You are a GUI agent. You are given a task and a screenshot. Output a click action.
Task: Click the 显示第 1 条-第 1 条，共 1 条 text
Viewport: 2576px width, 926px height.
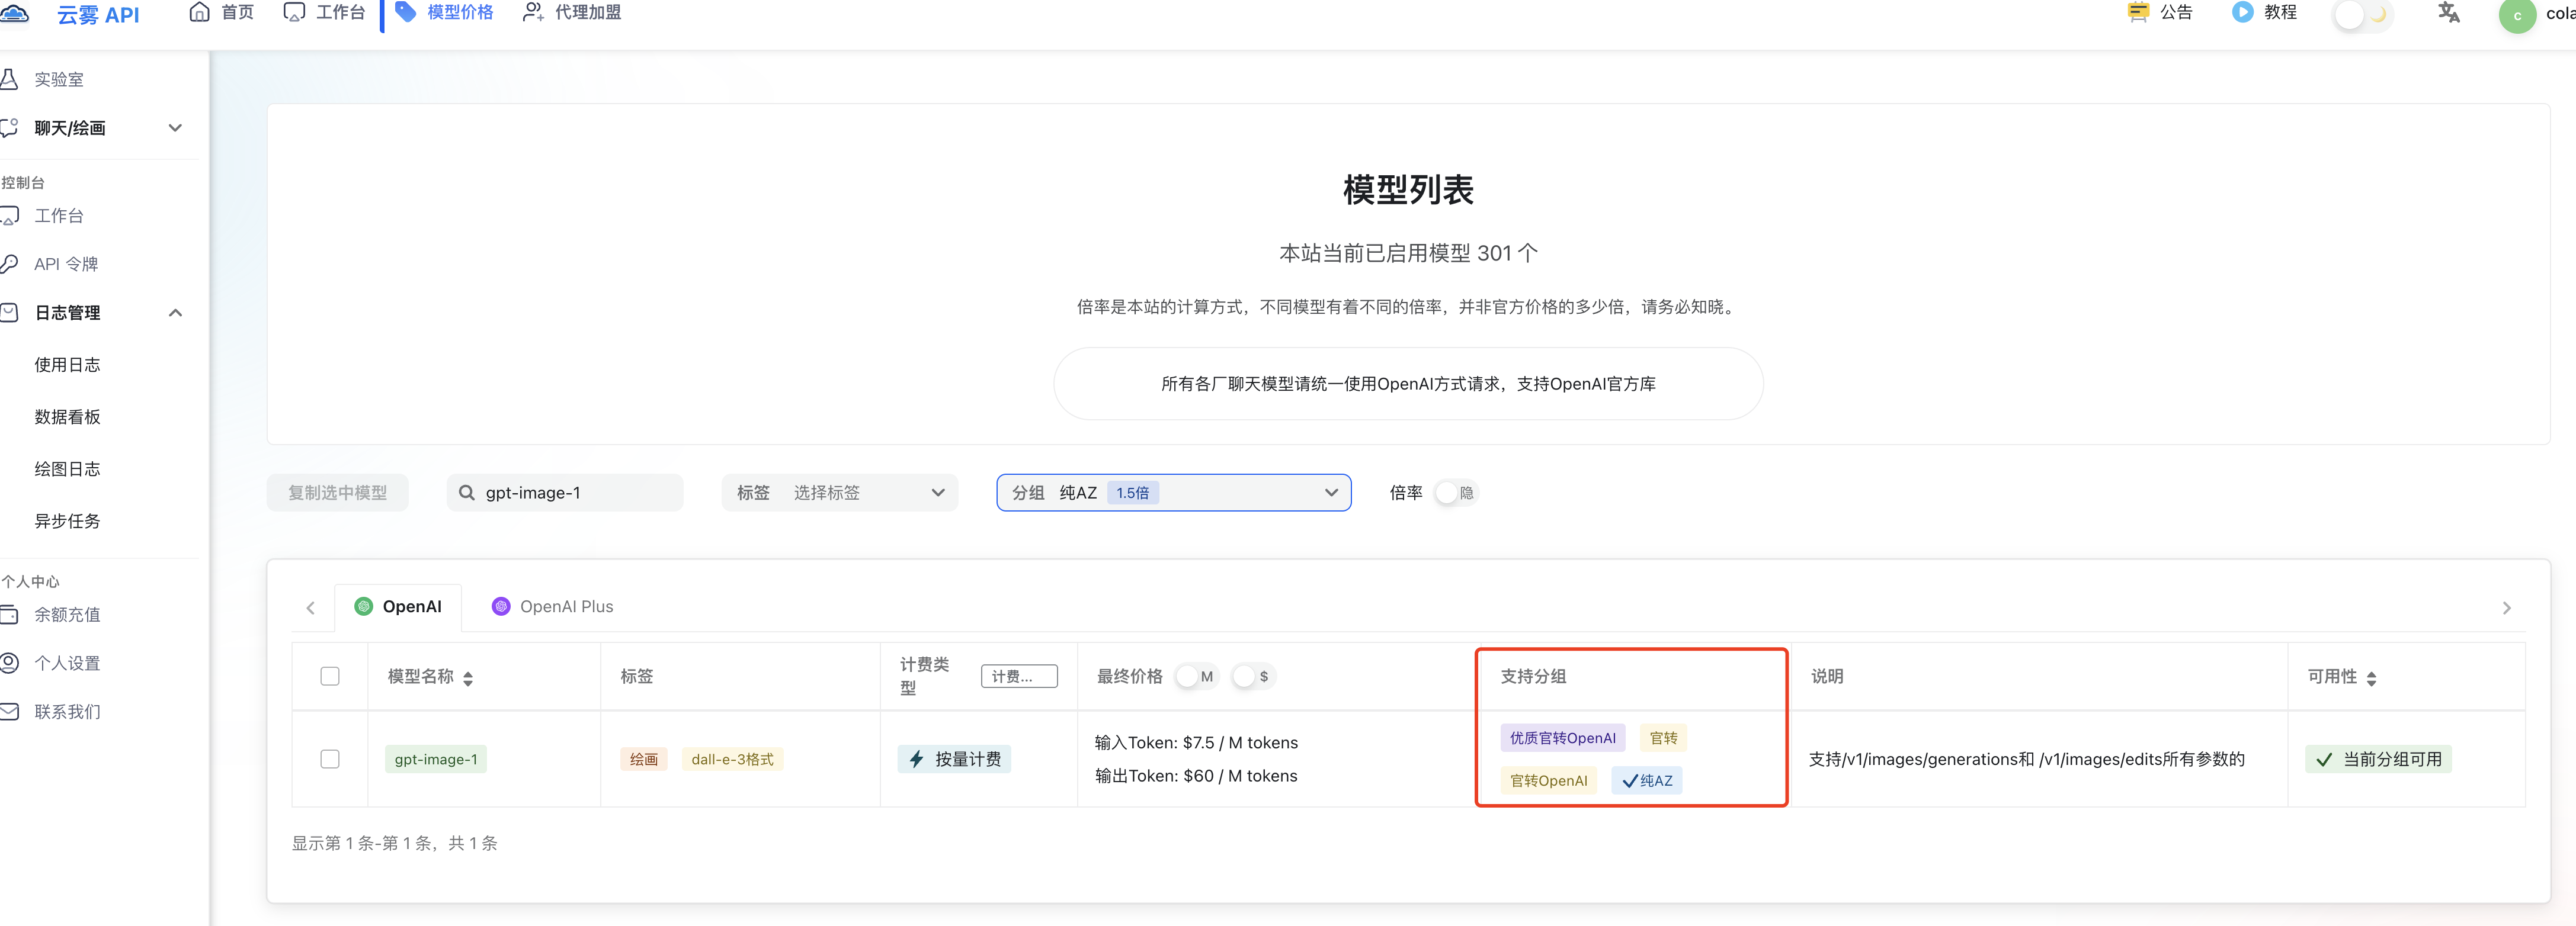(x=394, y=843)
